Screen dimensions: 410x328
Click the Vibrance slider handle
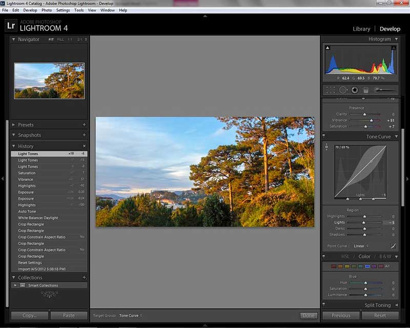point(371,120)
